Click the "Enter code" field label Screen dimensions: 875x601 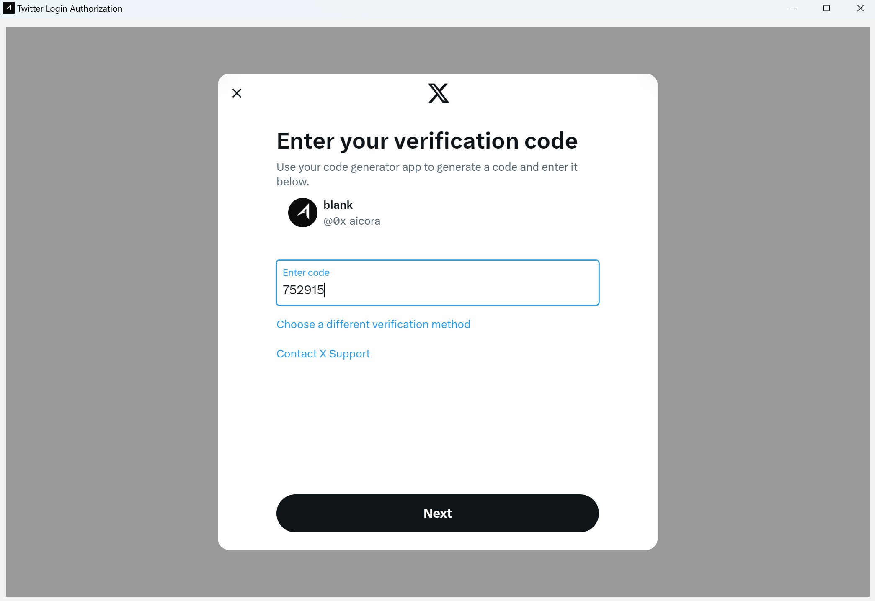point(306,272)
